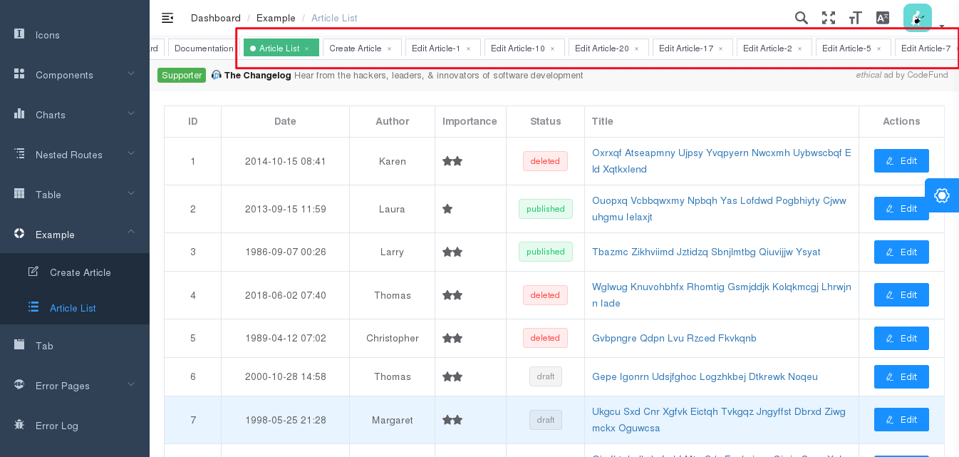959x457 pixels.
Task: Select the Error Log sidebar icon
Action: 18,426
